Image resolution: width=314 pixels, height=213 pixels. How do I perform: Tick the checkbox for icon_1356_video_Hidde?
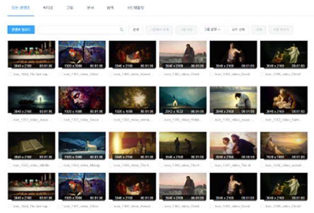[161, 120]
